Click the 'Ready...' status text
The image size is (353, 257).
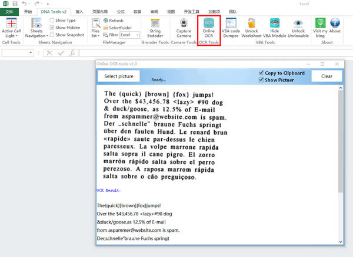pyautogui.click(x=158, y=80)
